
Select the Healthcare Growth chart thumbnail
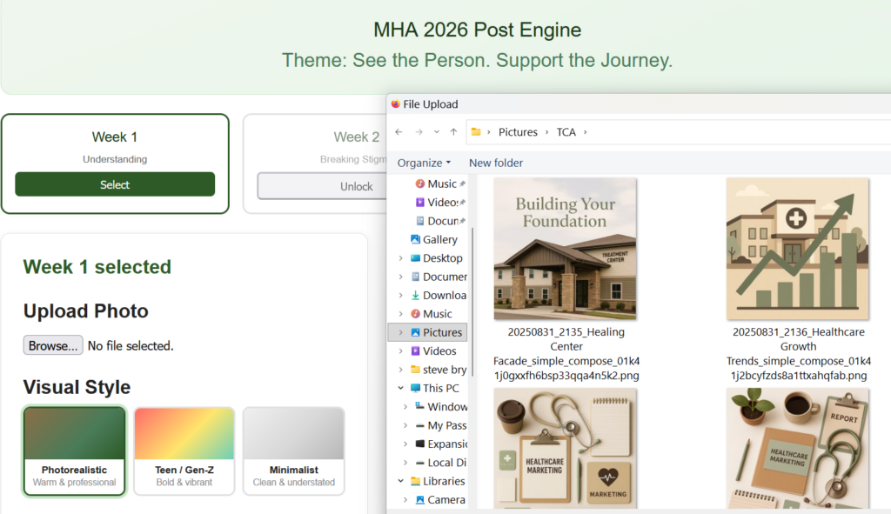pyautogui.click(x=798, y=249)
